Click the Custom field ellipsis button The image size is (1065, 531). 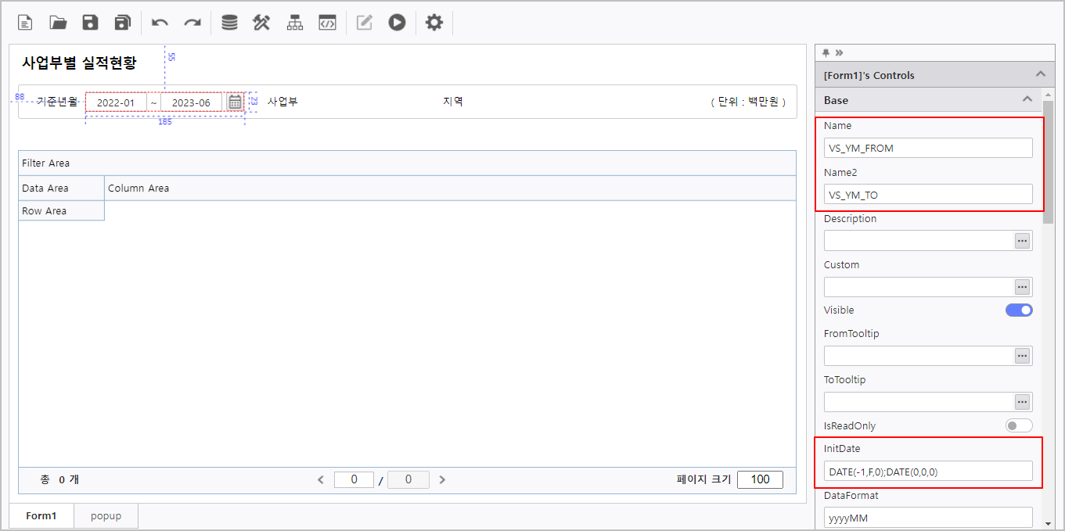click(1022, 287)
